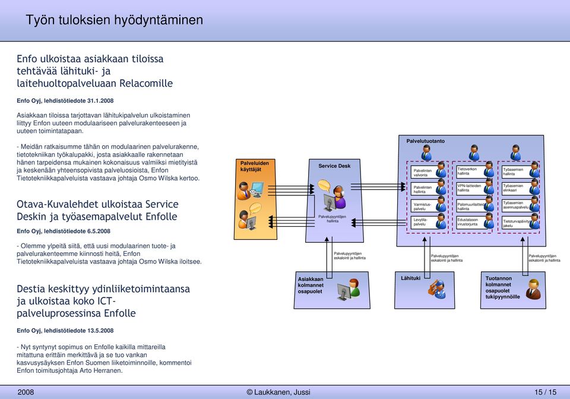Screen dimensions: 570x399
Task: Click paragraph starting Olemme ylpeitä siitä
Action: pyautogui.click(x=109, y=254)
